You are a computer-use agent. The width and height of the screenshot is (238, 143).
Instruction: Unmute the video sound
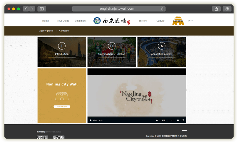pyautogui.click(x=157, y=120)
